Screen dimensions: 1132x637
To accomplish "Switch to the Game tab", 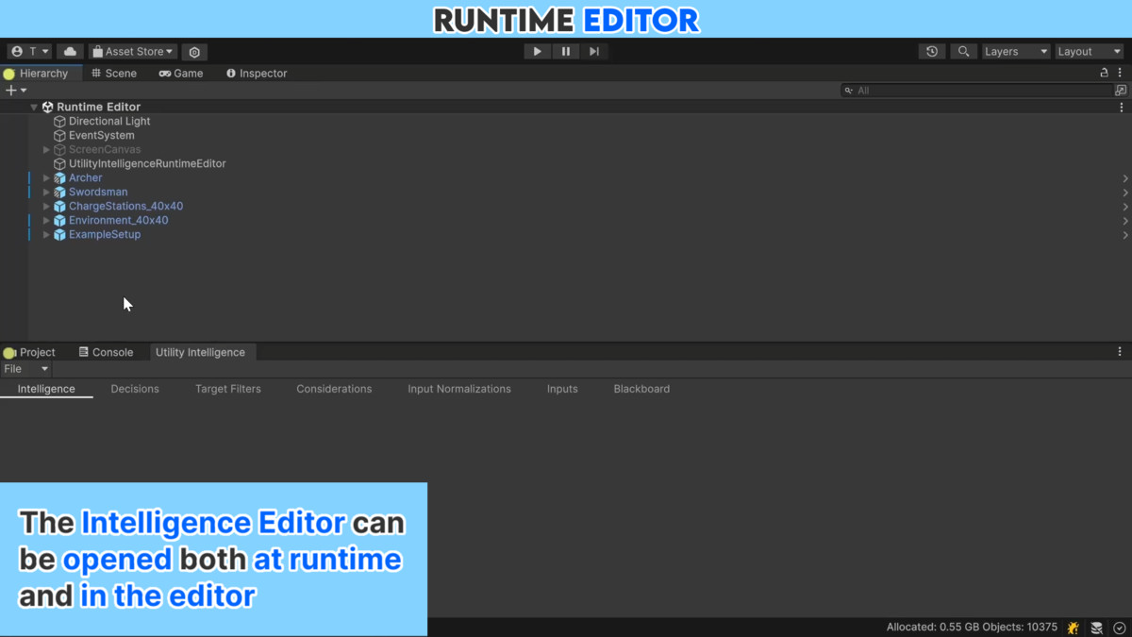I will tap(181, 74).
